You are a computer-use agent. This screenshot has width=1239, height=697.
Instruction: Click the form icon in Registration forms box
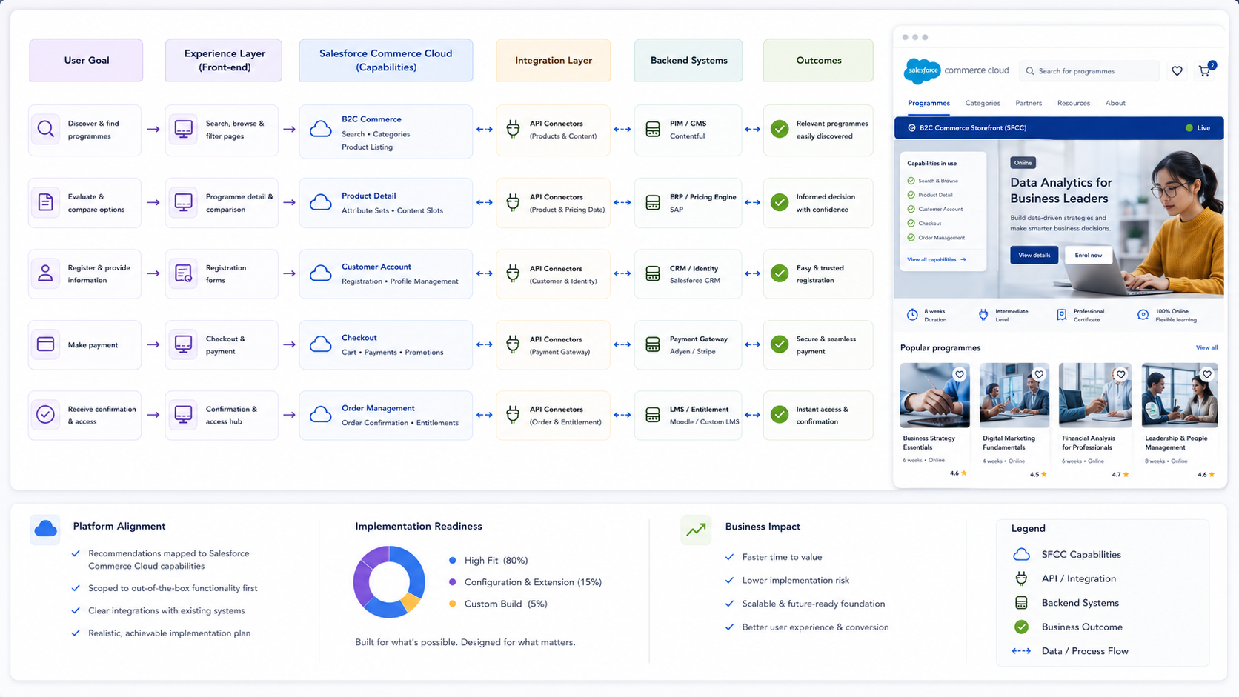pos(183,273)
